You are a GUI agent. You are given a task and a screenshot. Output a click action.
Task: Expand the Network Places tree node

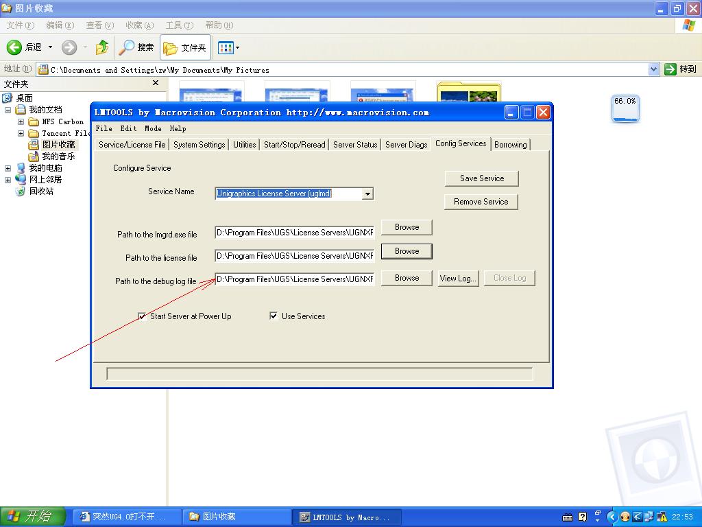[8, 180]
